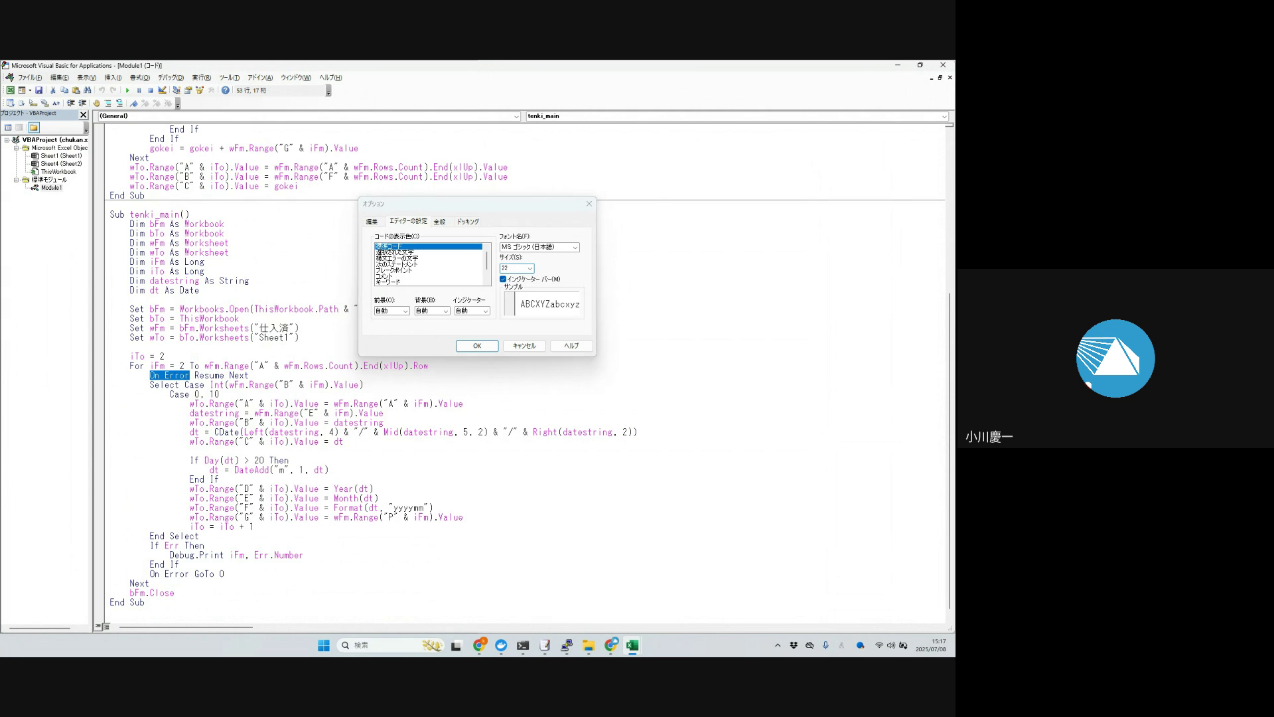Toggle Folders button in project pane
The width and height of the screenshot is (1274, 717).
[33, 127]
